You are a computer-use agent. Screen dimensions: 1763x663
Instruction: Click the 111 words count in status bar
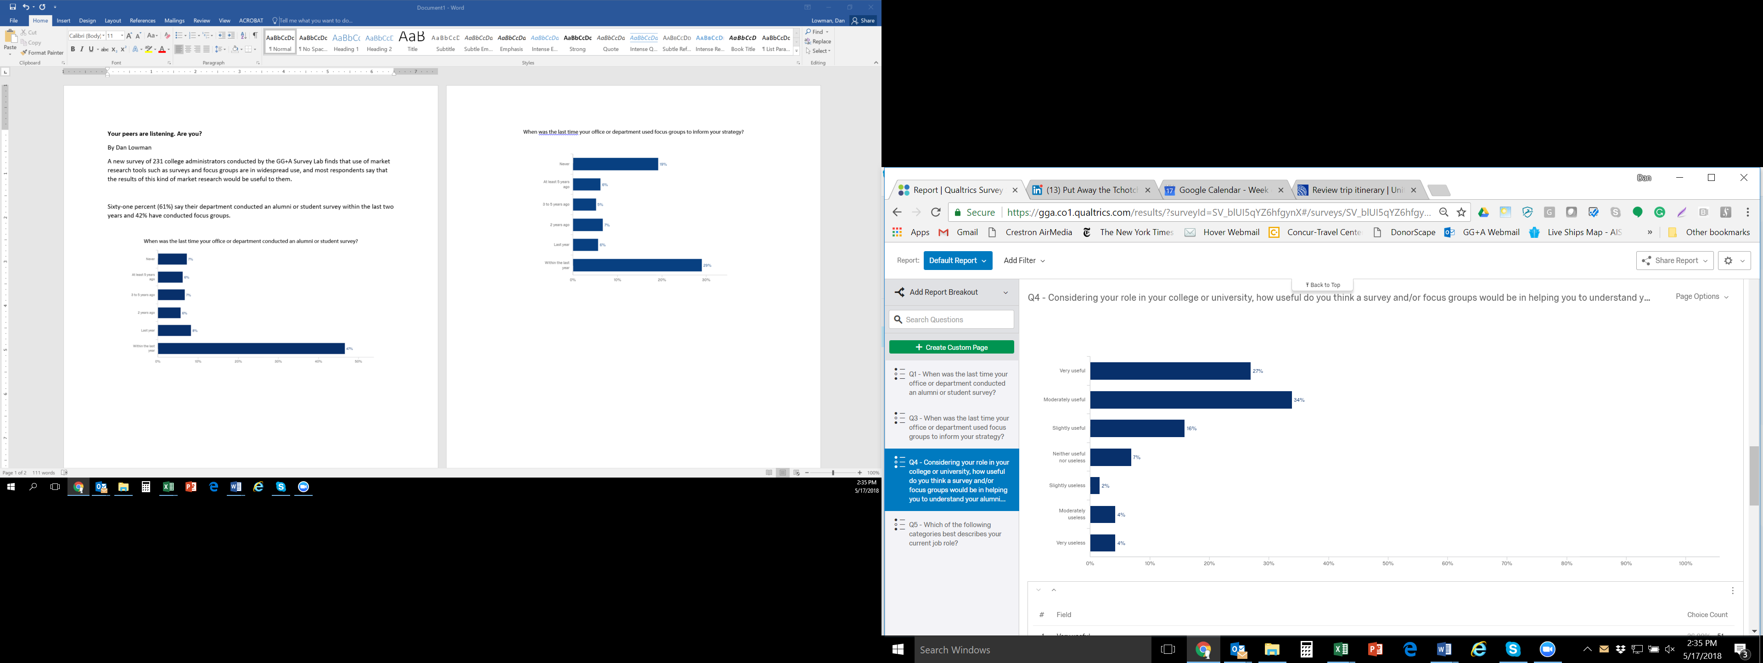pos(44,473)
